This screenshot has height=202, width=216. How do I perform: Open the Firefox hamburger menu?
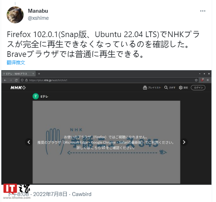pyautogui.click(x=208, y=80)
